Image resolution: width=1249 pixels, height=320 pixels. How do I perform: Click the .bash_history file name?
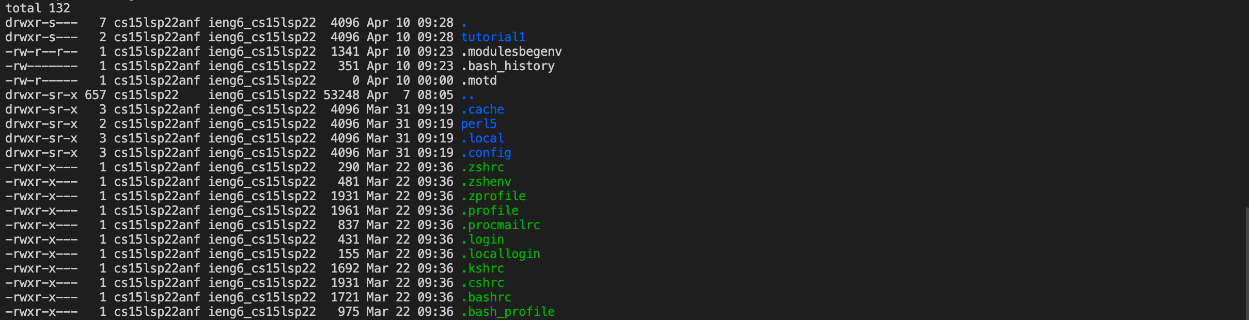[x=508, y=66]
